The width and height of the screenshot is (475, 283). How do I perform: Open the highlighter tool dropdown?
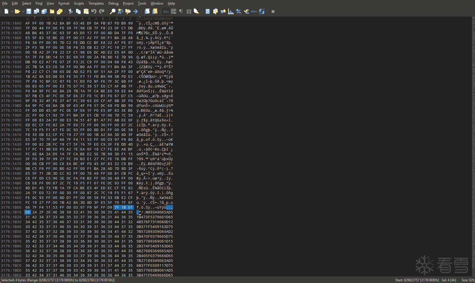click(196, 11)
